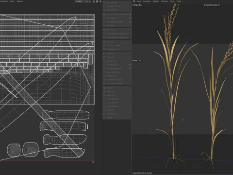The image size is (233, 175).
Task: Open the viewport Filter menu
Action: pyautogui.click(x=172, y=1)
